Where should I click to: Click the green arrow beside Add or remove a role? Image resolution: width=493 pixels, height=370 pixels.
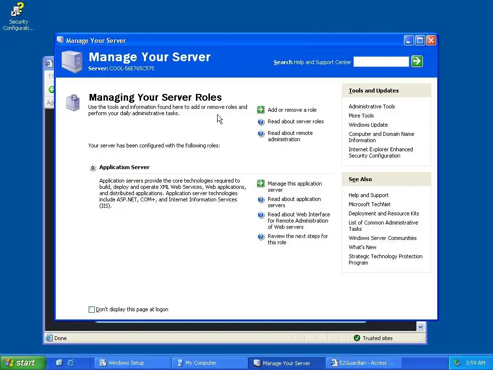pos(260,110)
